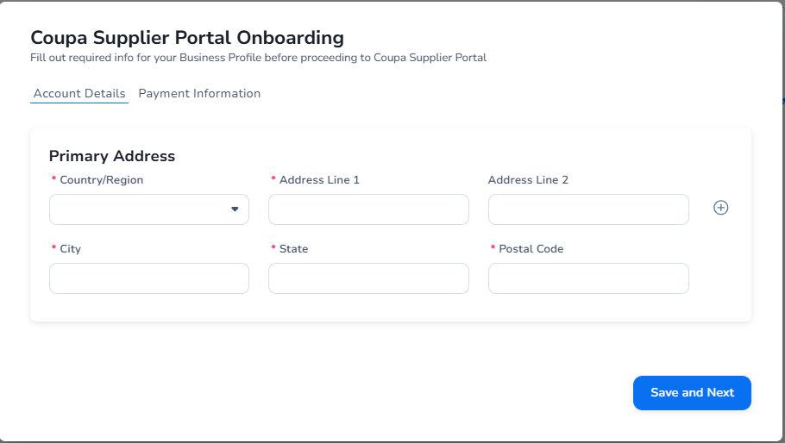Switch to the Payment Information tab
The image size is (785, 443).
coord(199,93)
